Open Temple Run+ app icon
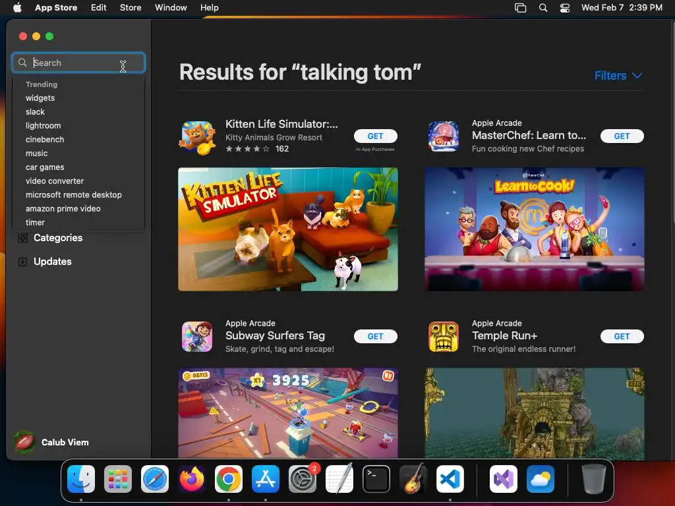This screenshot has width=675, height=506. pyautogui.click(x=444, y=337)
